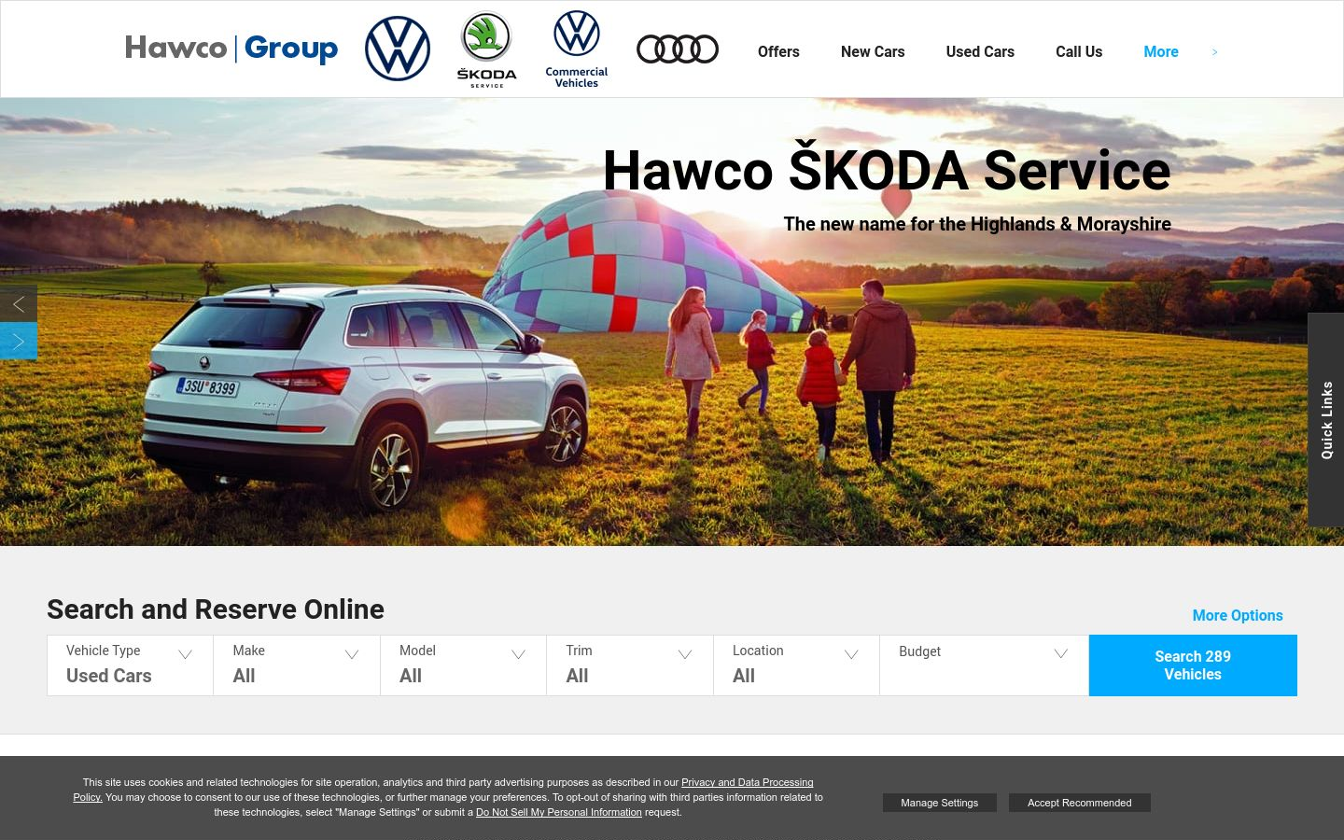Viewport: 1344px width, 840px height.
Task: Expand the Trim dropdown
Action: point(630,665)
